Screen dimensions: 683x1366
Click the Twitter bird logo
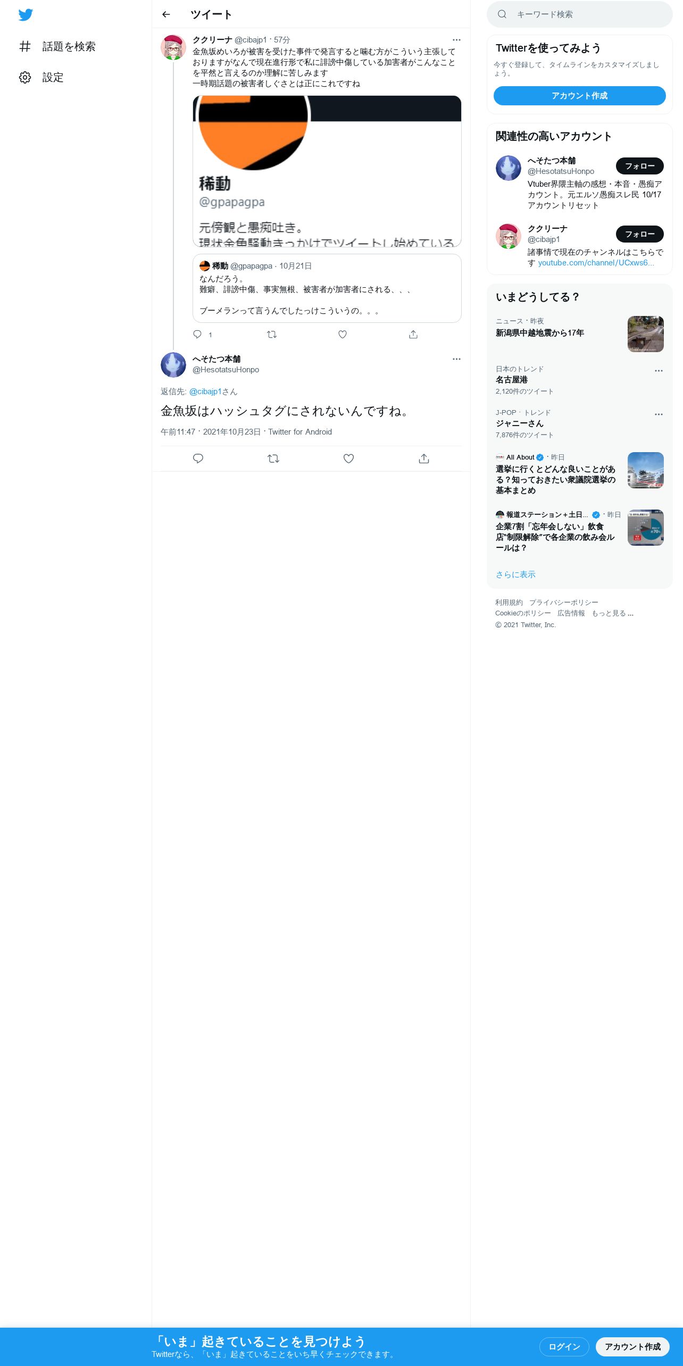[x=26, y=15]
